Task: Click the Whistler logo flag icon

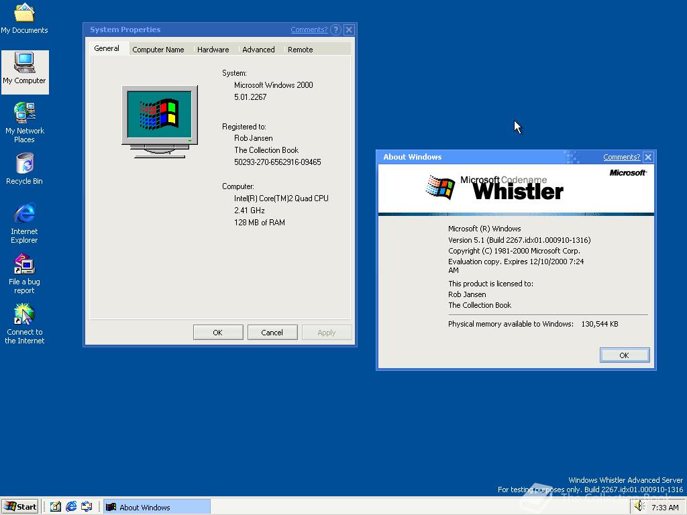Action: click(440, 188)
